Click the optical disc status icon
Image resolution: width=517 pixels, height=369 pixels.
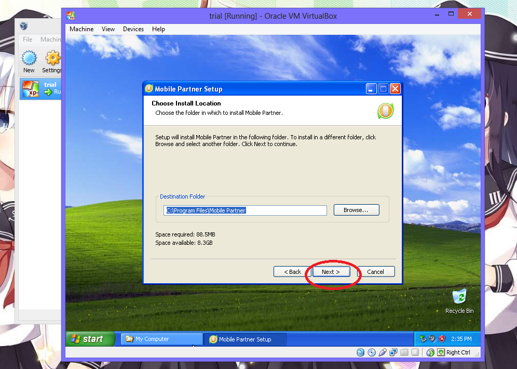pyautogui.click(x=372, y=352)
